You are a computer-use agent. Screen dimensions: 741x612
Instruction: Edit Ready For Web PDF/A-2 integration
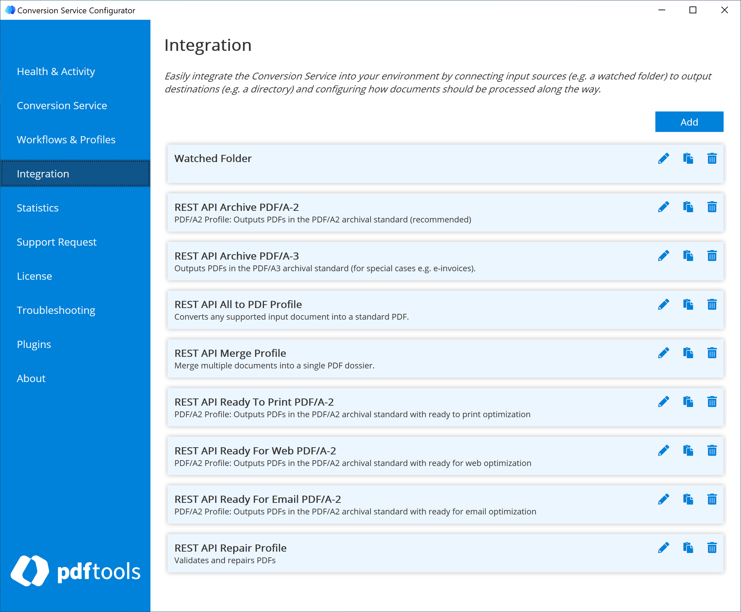pyautogui.click(x=664, y=451)
